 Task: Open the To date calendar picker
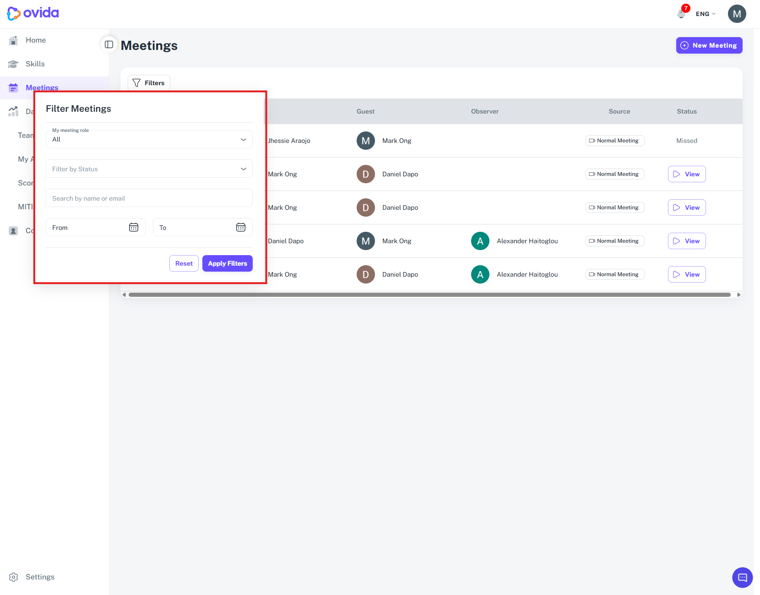(241, 227)
